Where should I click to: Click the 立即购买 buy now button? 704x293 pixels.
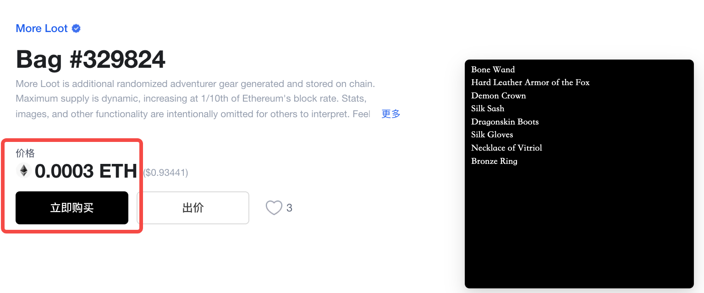72,208
